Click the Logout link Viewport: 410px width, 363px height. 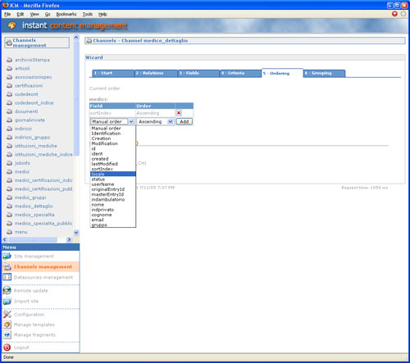click(21, 347)
